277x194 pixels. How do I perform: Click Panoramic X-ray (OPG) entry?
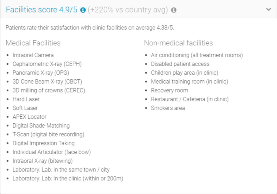41,73
